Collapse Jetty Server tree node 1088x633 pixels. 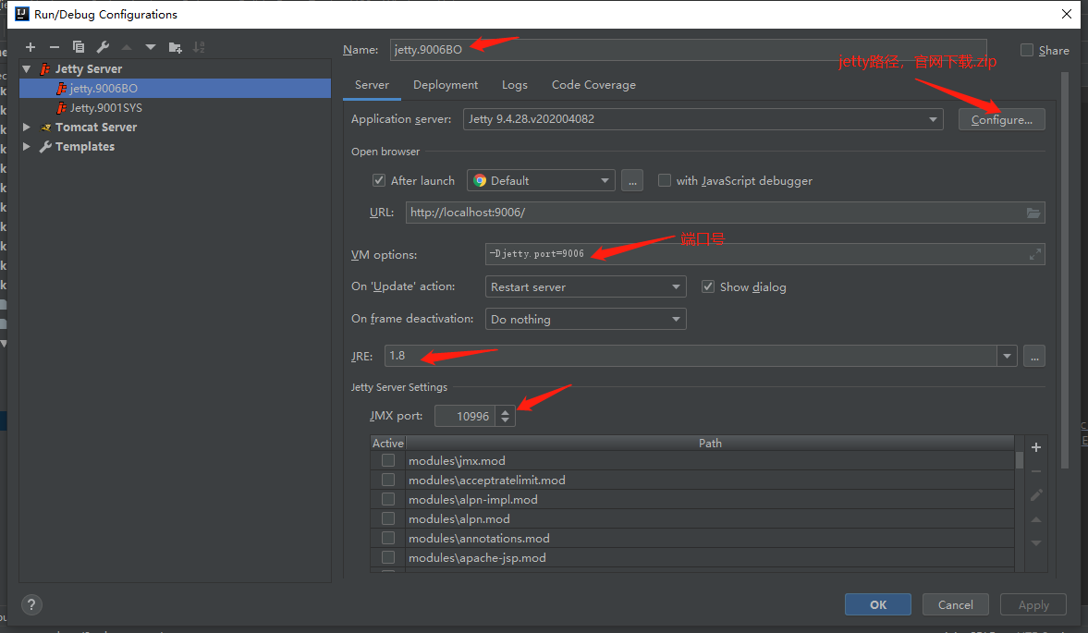[27, 68]
